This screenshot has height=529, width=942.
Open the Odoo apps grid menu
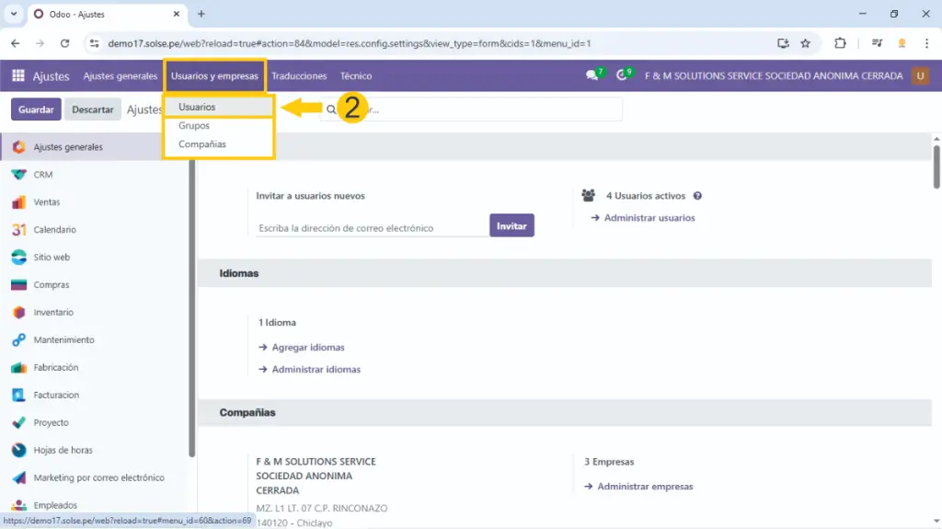(18, 76)
